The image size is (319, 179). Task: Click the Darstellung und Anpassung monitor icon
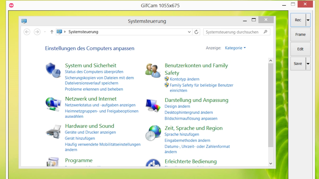coord(153,105)
